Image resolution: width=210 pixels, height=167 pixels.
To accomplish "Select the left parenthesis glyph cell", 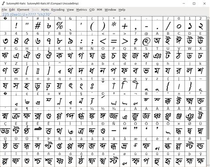I will [92, 26].
